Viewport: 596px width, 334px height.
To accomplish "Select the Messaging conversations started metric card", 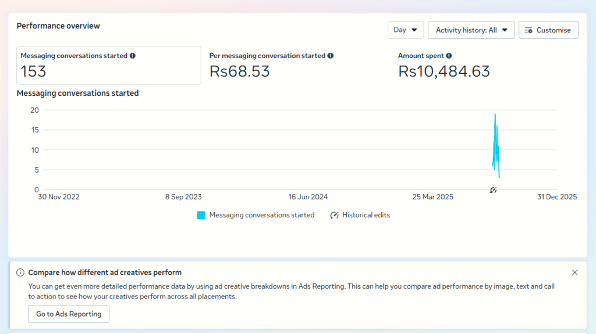I will pos(108,65).
